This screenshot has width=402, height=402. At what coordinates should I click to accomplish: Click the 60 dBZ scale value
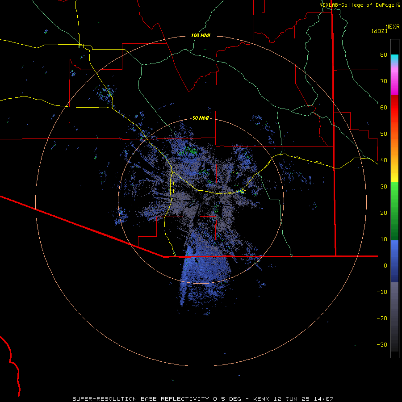384,108
